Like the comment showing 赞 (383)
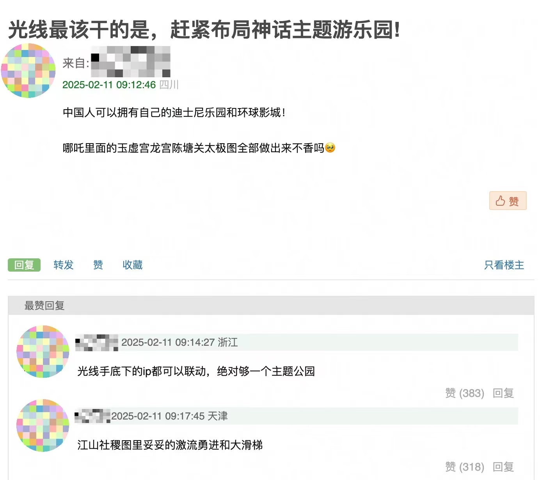 point(464,393)
